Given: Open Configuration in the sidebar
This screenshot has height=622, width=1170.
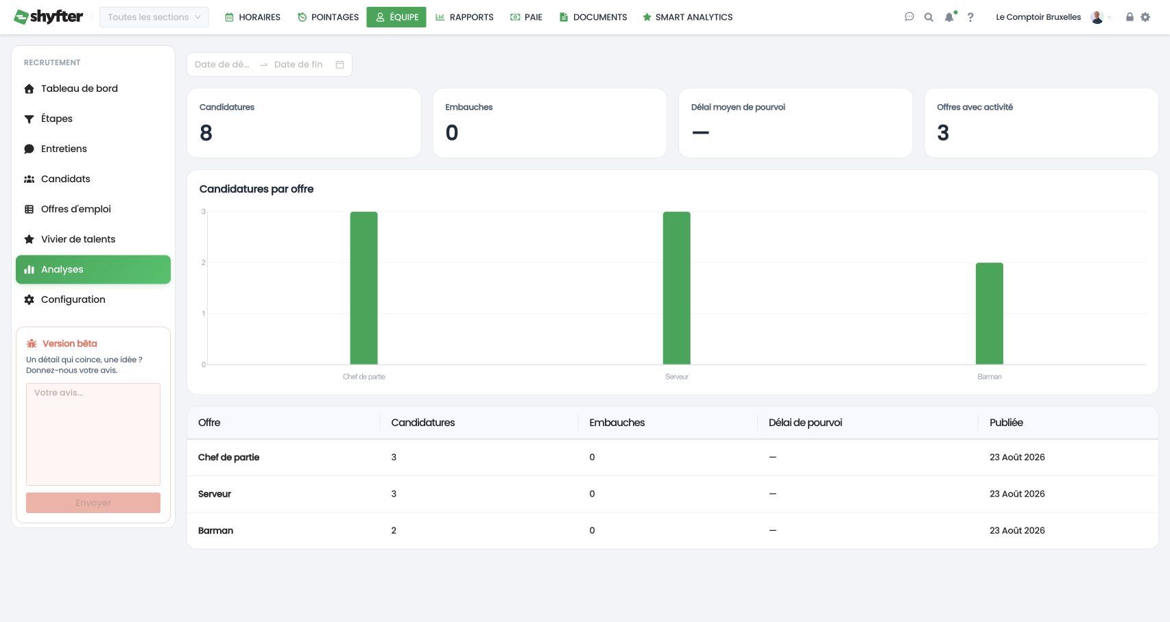Looking at the screenshot, I should 93,299.
